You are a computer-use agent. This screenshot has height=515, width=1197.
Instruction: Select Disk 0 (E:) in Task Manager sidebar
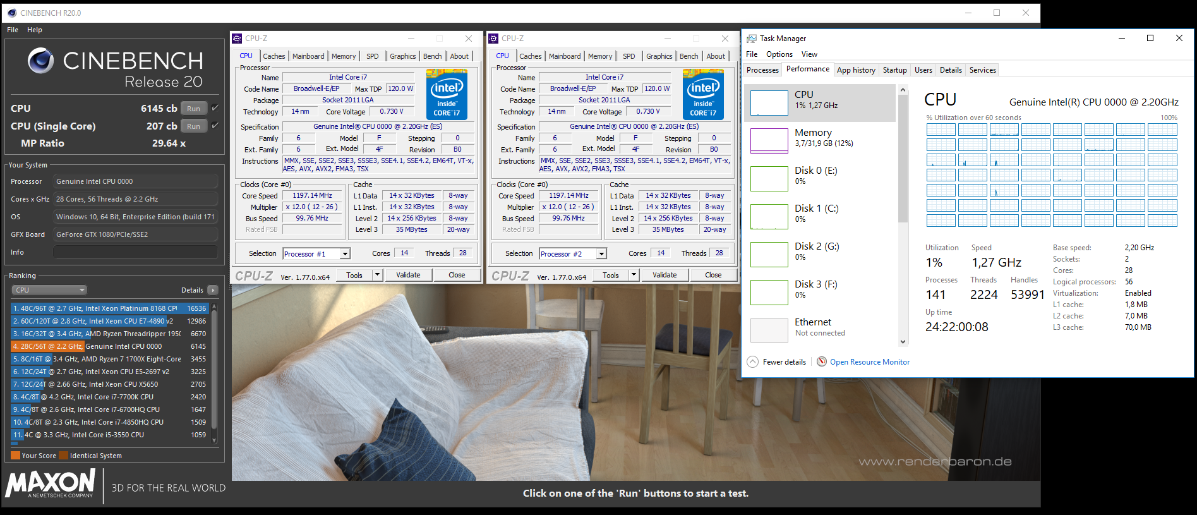pos(819,178)
